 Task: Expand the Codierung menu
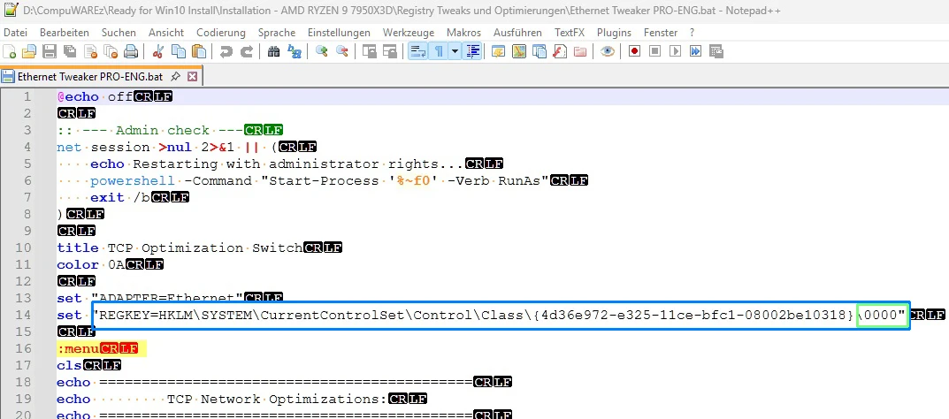tap(220, 32)
